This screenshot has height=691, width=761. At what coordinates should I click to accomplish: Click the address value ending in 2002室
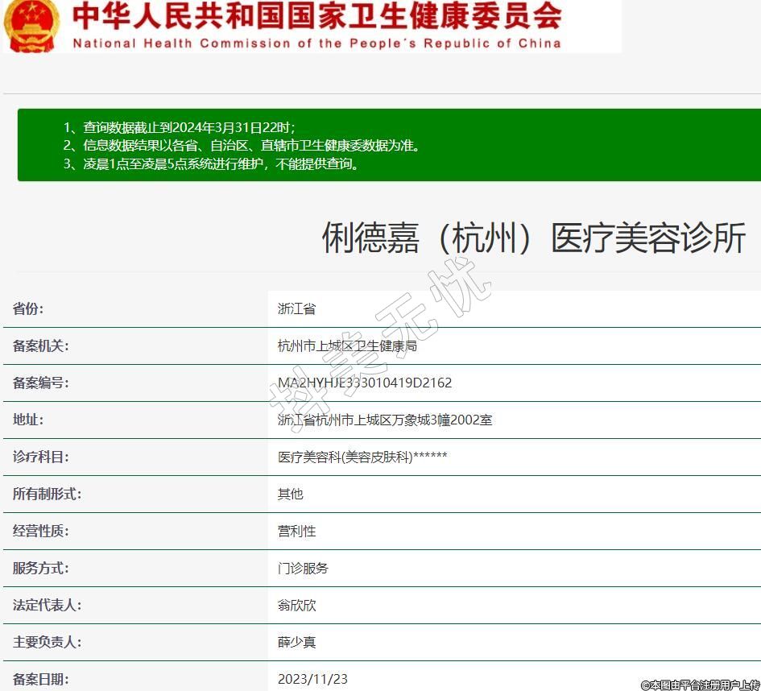pos(384,420)
